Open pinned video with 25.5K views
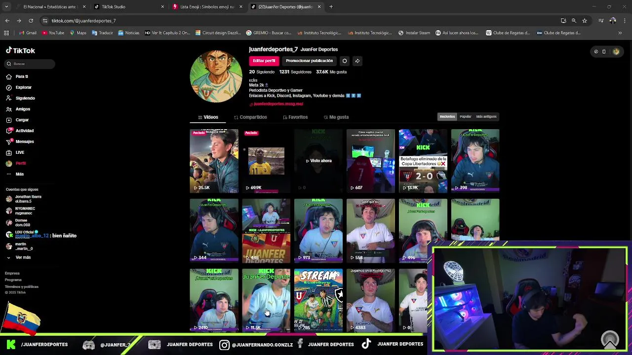Screen dimensions: 632x355 click(x=214, y=161)
